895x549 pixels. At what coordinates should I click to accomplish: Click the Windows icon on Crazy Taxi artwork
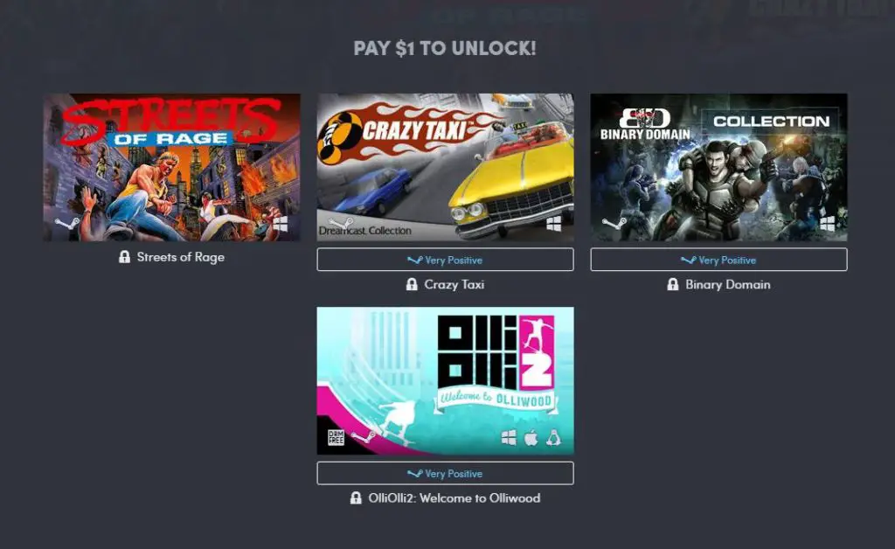[553, 224]
